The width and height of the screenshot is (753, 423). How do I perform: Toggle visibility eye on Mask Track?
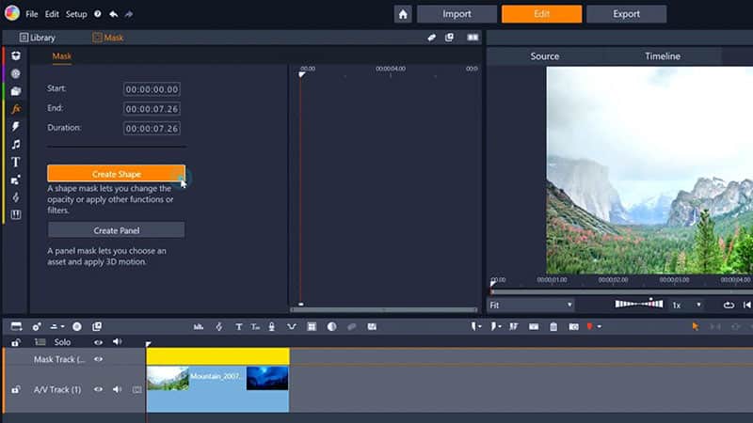coord(98,359)
